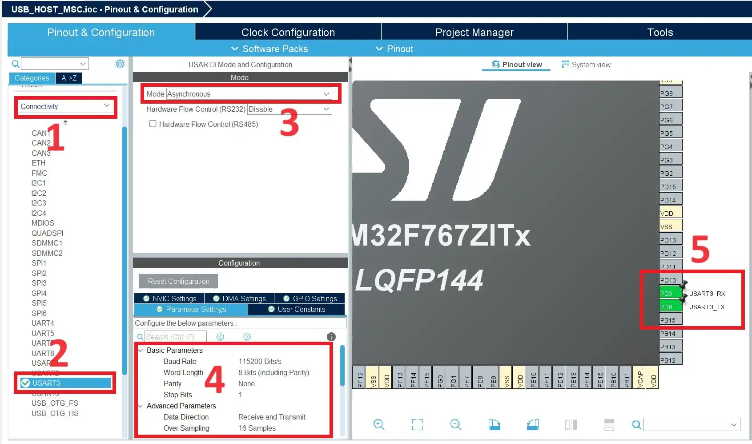Select the PG8 pin
Viewport: 752px width, 444px height.
tap(671, 93)
